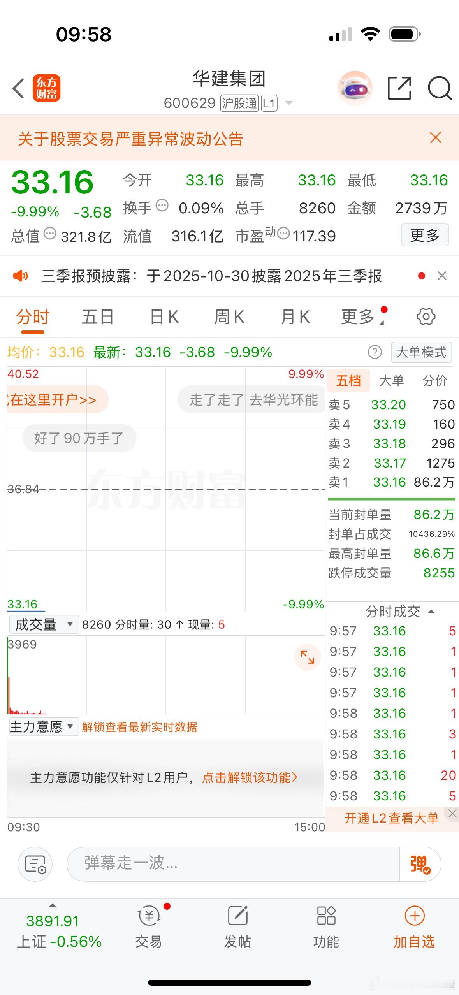The height and width of the screenshot is (995, 459).
Task: Close the 开通L2查看大单 banner
Action: click(x=452, y=813)
